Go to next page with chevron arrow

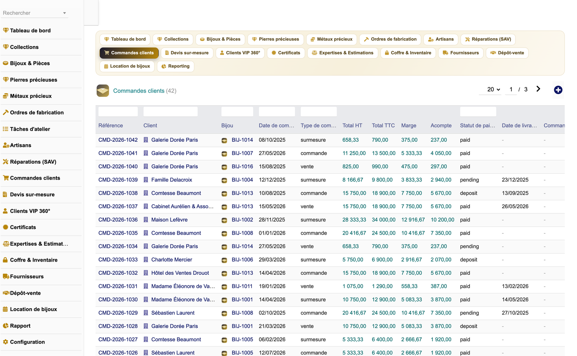538,89
